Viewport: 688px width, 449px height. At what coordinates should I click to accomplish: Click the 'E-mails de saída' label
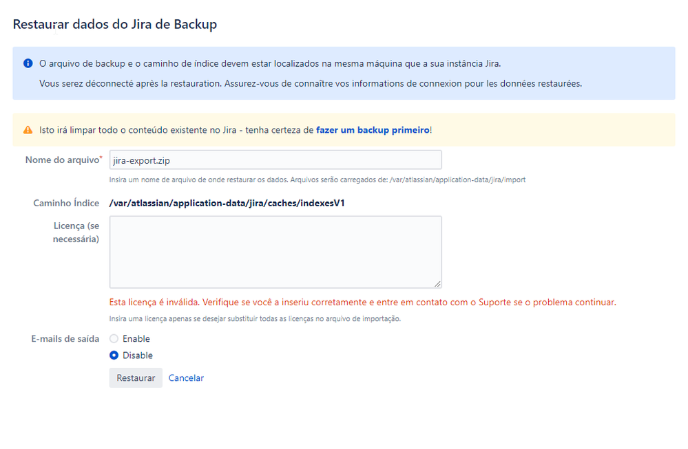65,338
